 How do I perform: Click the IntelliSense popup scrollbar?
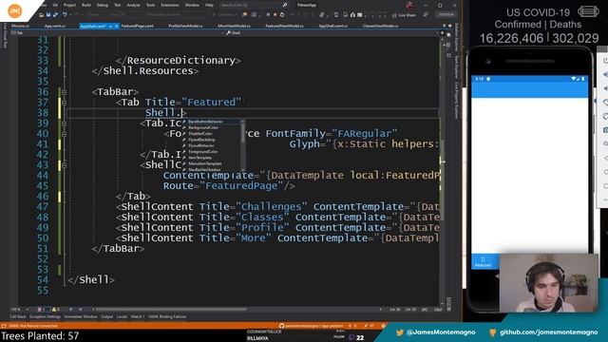pyautogui.click(x=243, y=145)
